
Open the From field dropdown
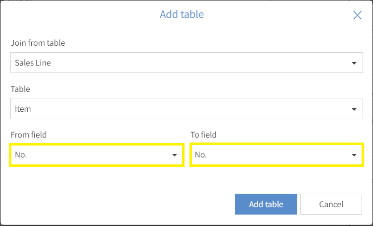[97, 155]
